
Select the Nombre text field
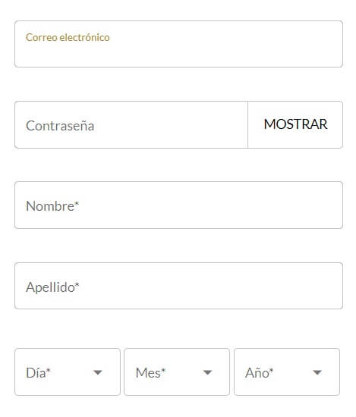click(x=178, y=205)
